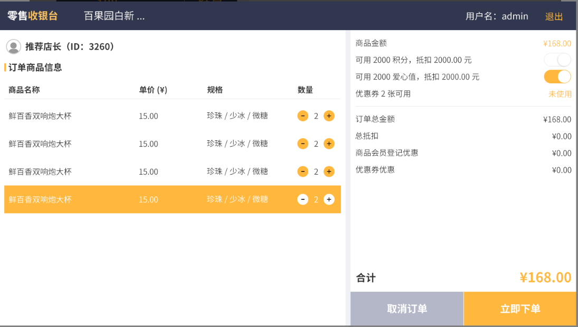Open coupon selection via 未使用
The width and height of the screenshot is (578, 327).
[560, 94]
